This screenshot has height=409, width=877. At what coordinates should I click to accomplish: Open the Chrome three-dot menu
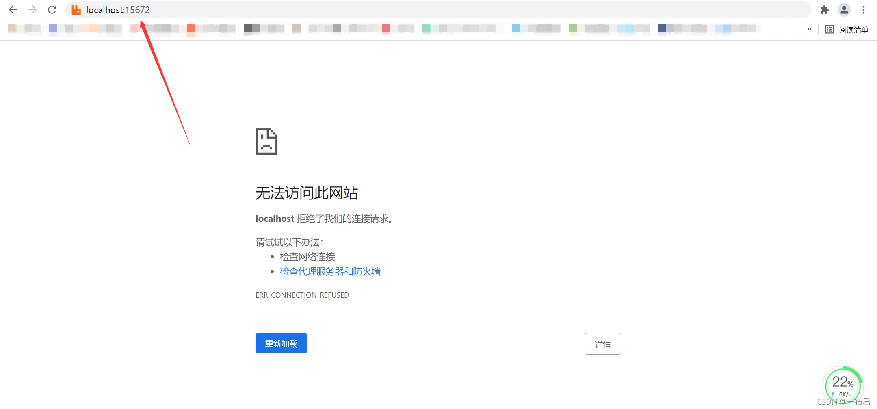click(864, 10)
